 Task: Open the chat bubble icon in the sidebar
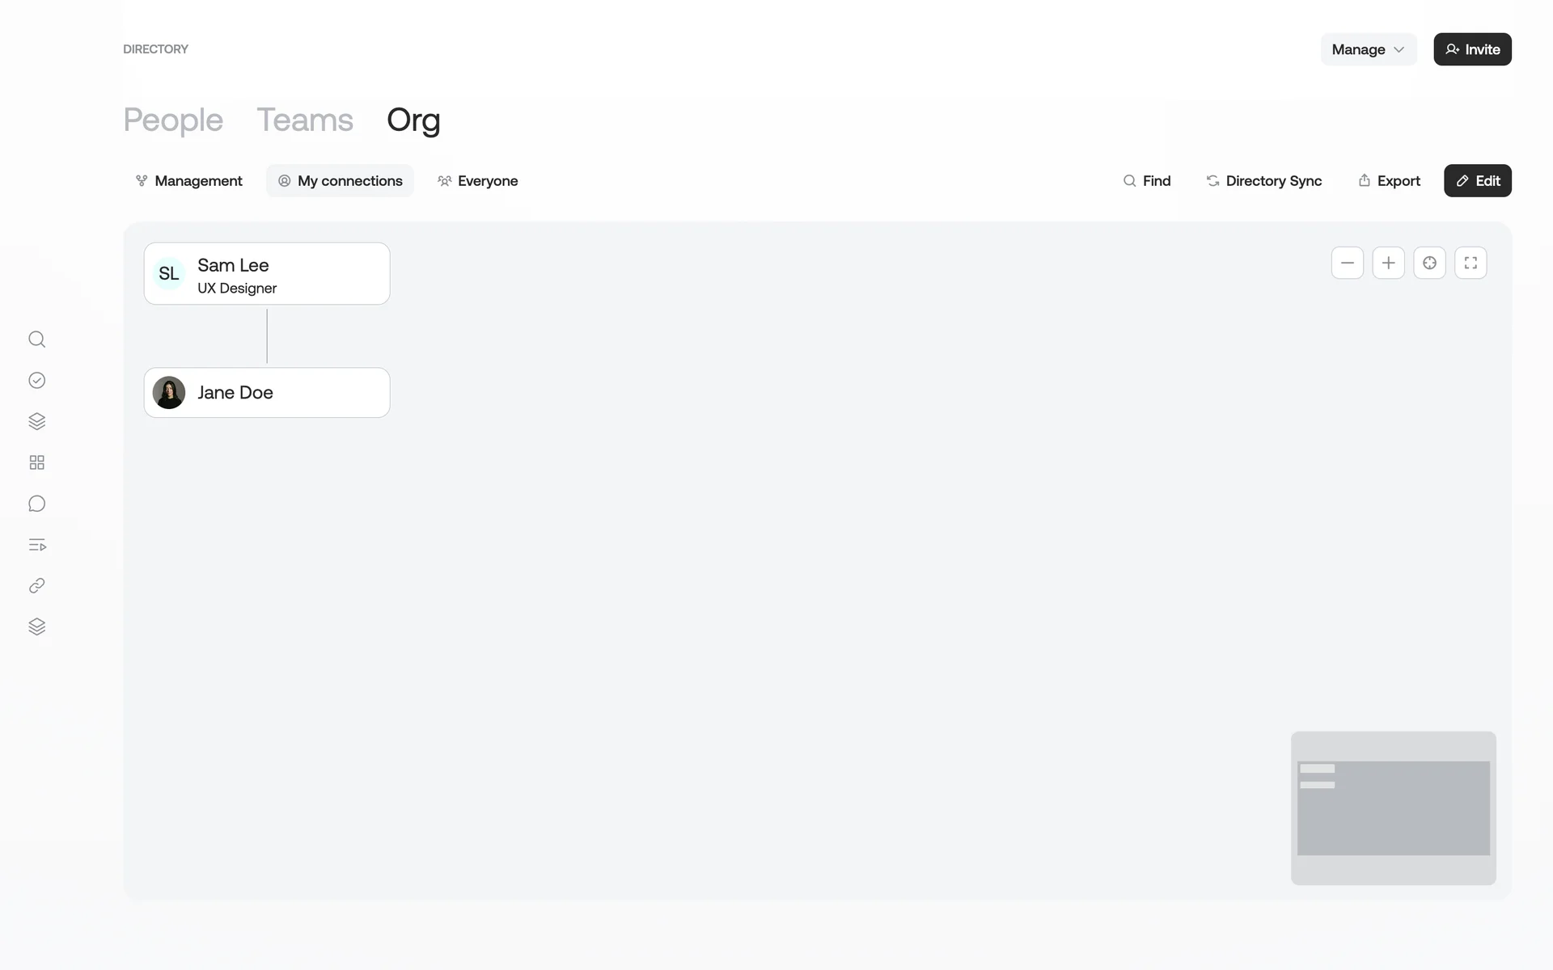36,504
